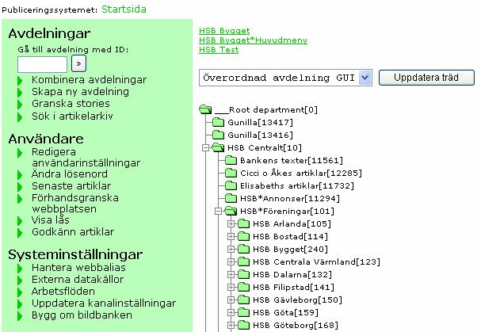Select Bankens texter[11561] in the tree
This screenshot has height=332, width=481.
click(292, 161)
